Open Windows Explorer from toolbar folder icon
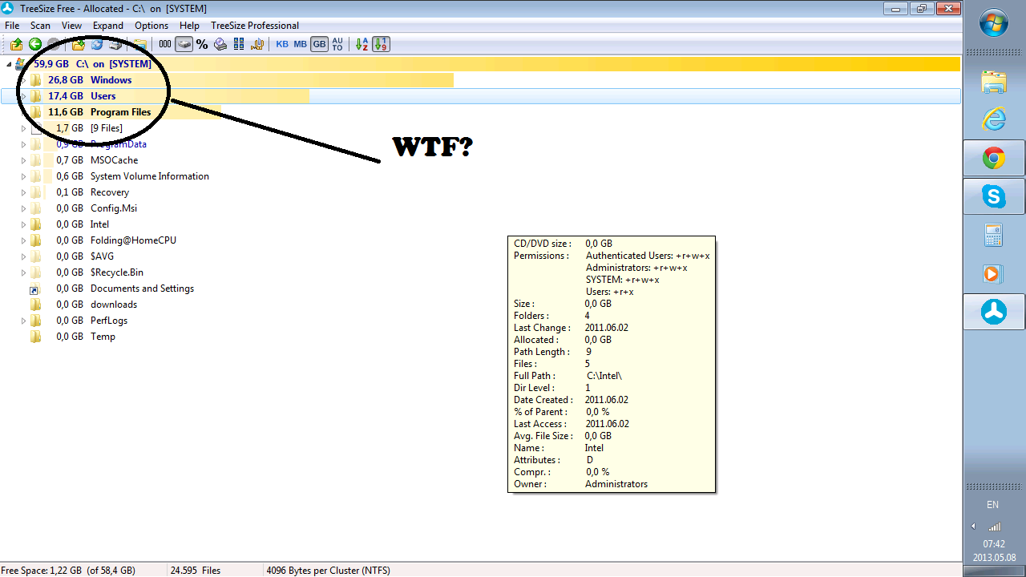Screen dimensions: 1026x577 coord(140,44)
